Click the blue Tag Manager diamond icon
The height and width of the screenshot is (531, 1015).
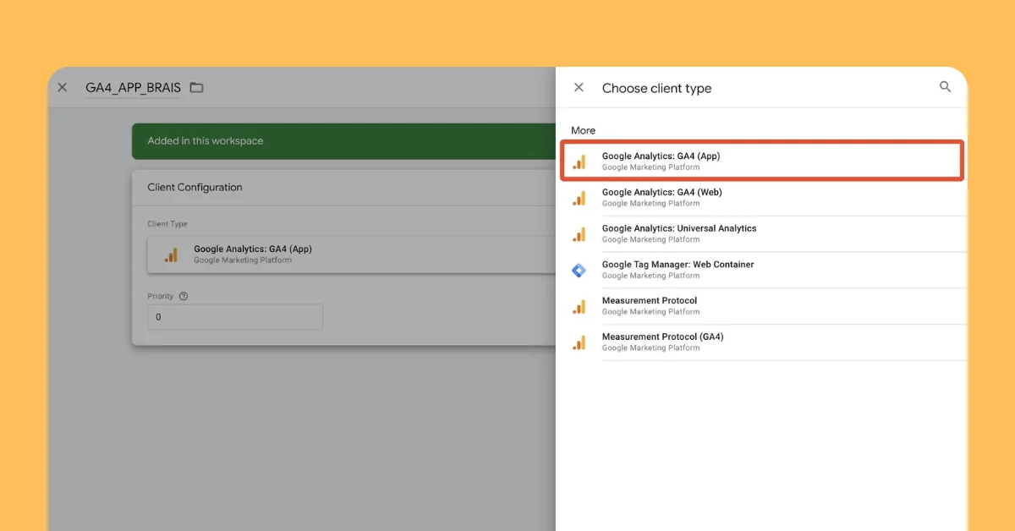(579, 271)
